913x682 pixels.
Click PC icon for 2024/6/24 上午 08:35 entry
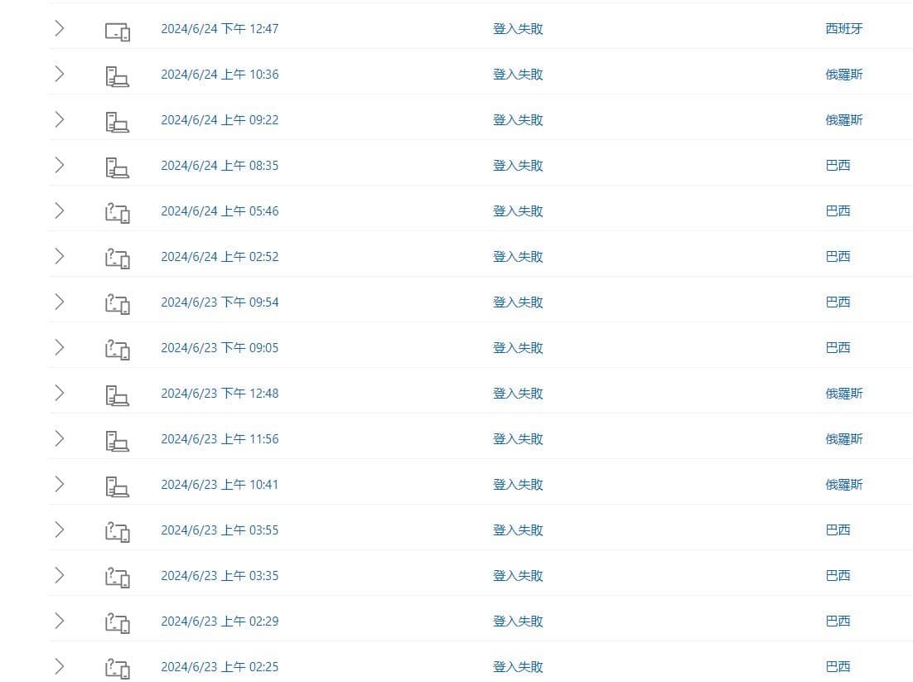118,168
